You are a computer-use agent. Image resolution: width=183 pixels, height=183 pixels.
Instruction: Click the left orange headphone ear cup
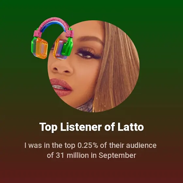(x=40, y=48)
